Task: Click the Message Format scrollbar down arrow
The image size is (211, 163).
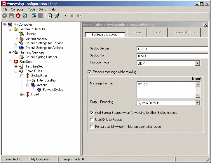Action: click(x=198, y=95)
